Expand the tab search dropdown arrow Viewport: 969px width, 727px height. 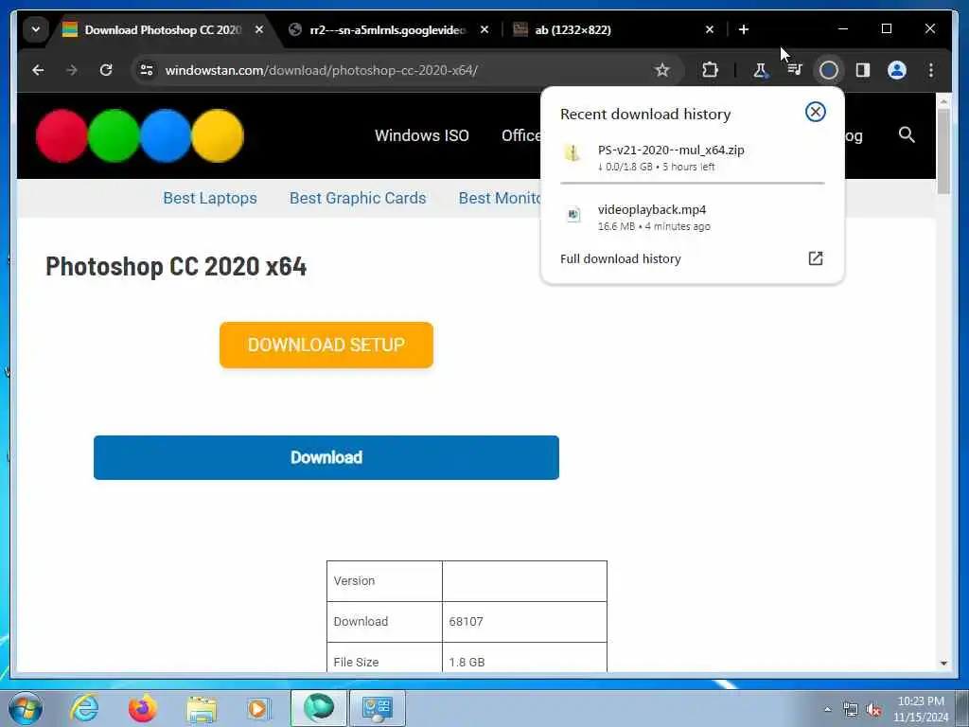(36, 29)
